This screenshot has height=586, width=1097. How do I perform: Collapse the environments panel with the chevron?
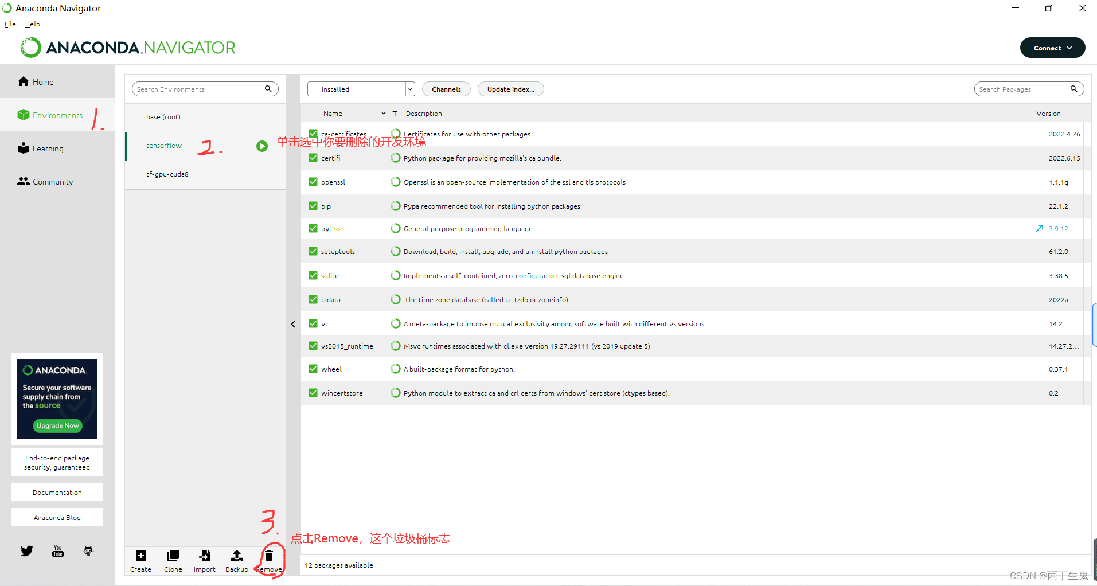(293, 324)
